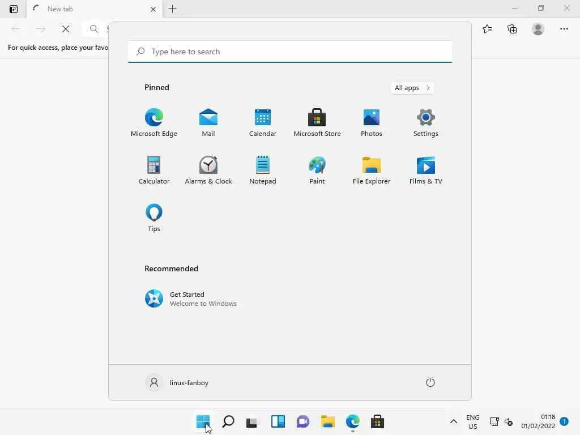
Task: Open File Explorer from pinned apps
Action: [x=372, y=170]
